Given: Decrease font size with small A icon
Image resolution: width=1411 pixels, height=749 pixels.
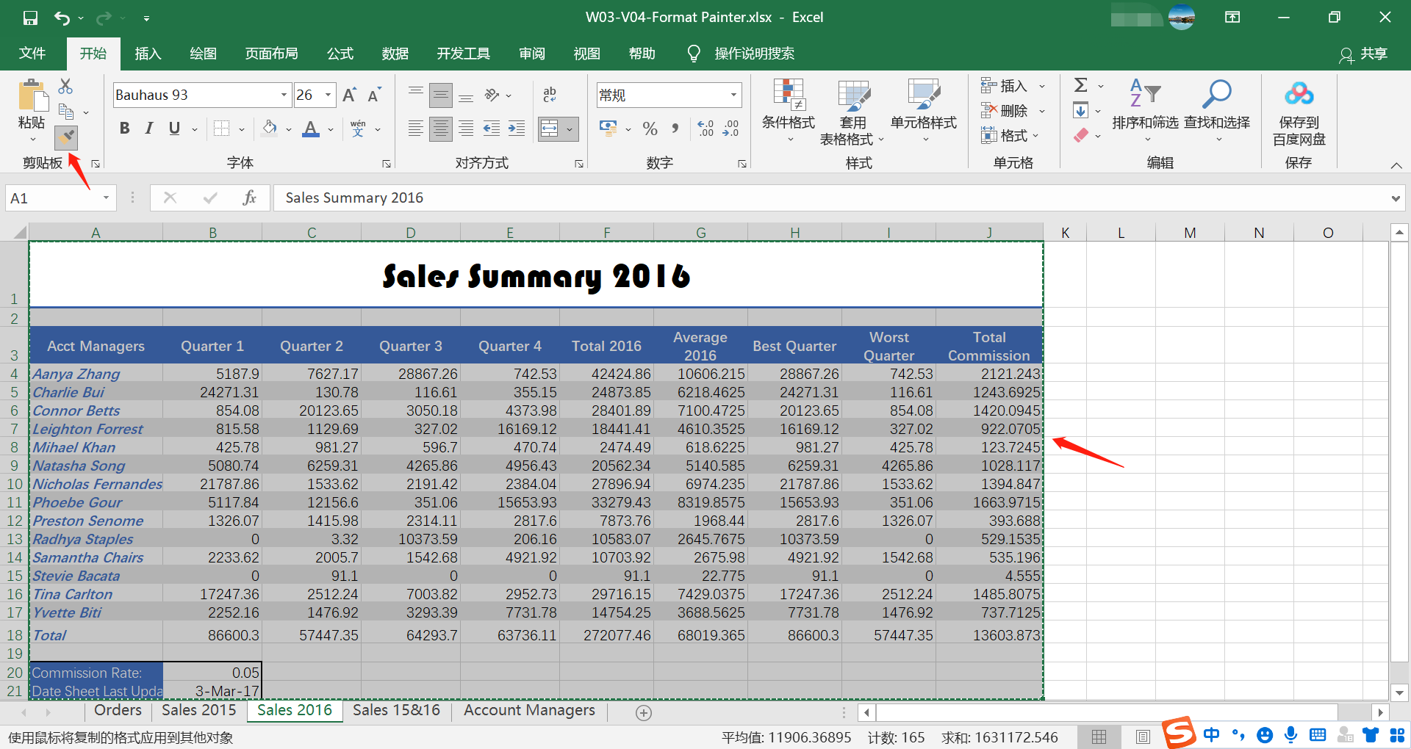Looking at the screenshot, I should click(x=374, y=95).
